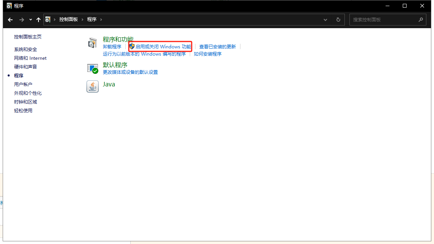Screen dimensions: 434x244
Task: Maximize the 程序 window
Action: (x=405, y=6)
